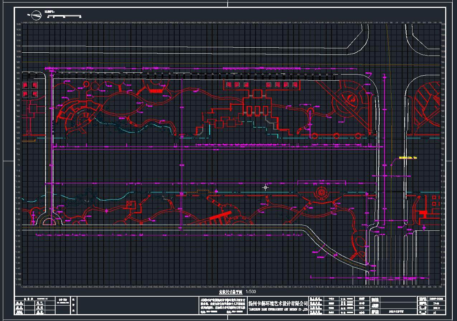This screenshot has width=457, height=321.
Task: Select the middle of three red circles
Action: pyautogui.click(x=336, y=136)
